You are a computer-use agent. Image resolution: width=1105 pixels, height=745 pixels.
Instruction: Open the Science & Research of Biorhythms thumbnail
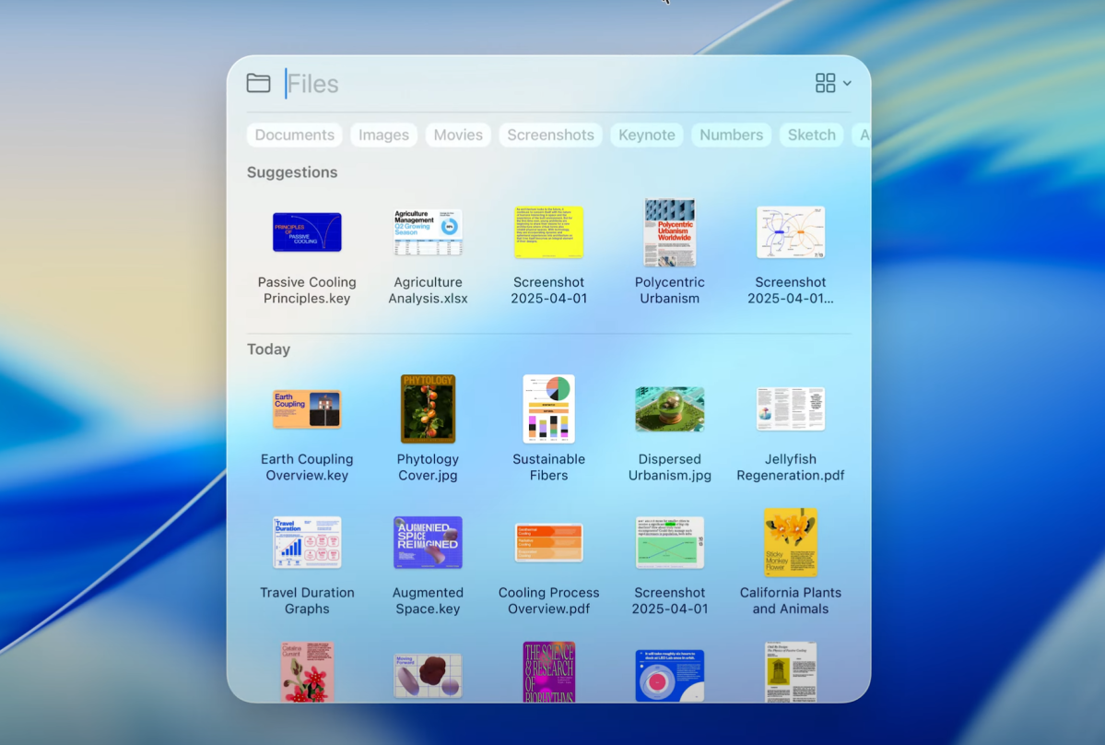[x=549, y=671]
